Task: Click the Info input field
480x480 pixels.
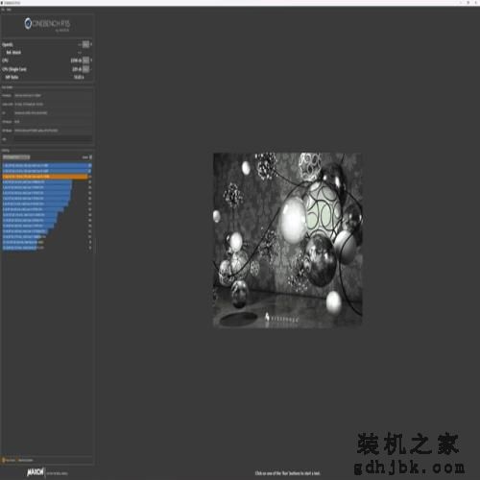Action: (x=53, y=139)
